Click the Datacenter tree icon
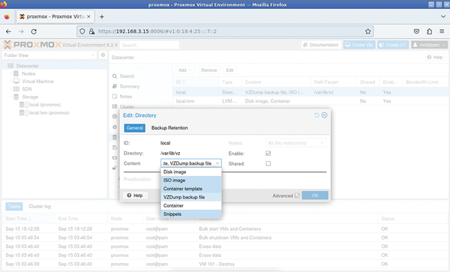Image resolution: width=450 pixels, height=272 pixels. click(x=10, y=66)
